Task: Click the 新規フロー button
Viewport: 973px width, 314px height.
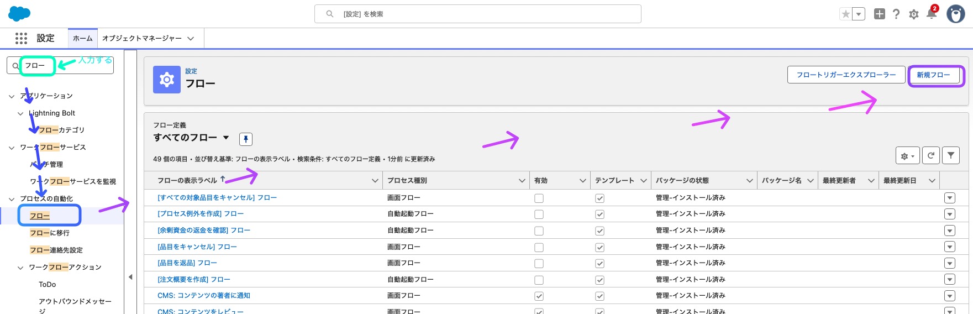Action: [934, 75]
